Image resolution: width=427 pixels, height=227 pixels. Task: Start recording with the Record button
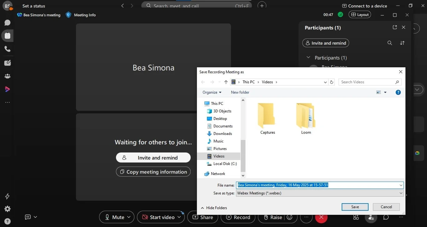[x=238, y=217]
